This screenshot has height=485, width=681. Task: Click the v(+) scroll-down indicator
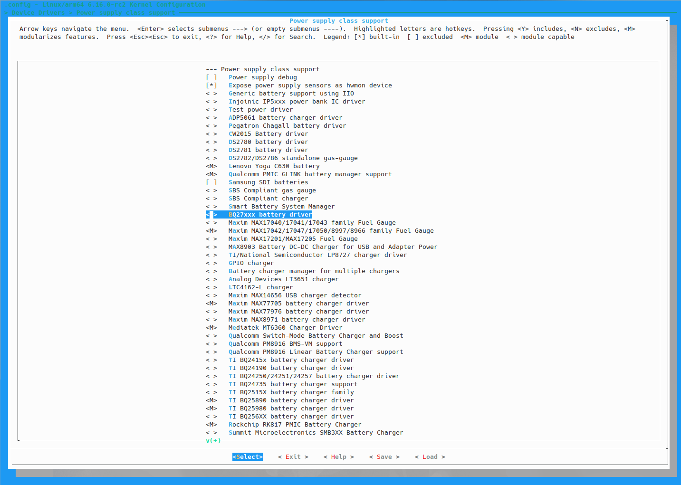pyautogui.click(x=213, y=441)
